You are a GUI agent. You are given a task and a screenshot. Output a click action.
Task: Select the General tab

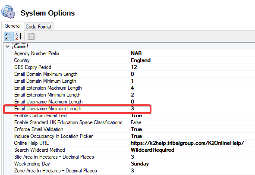[13, 26]
